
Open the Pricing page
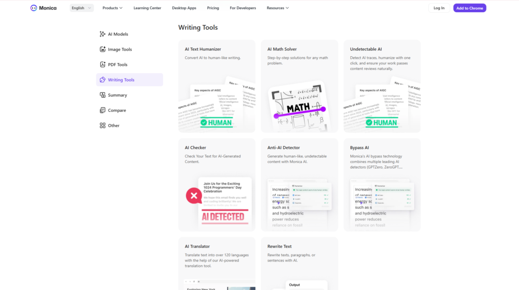213,8
